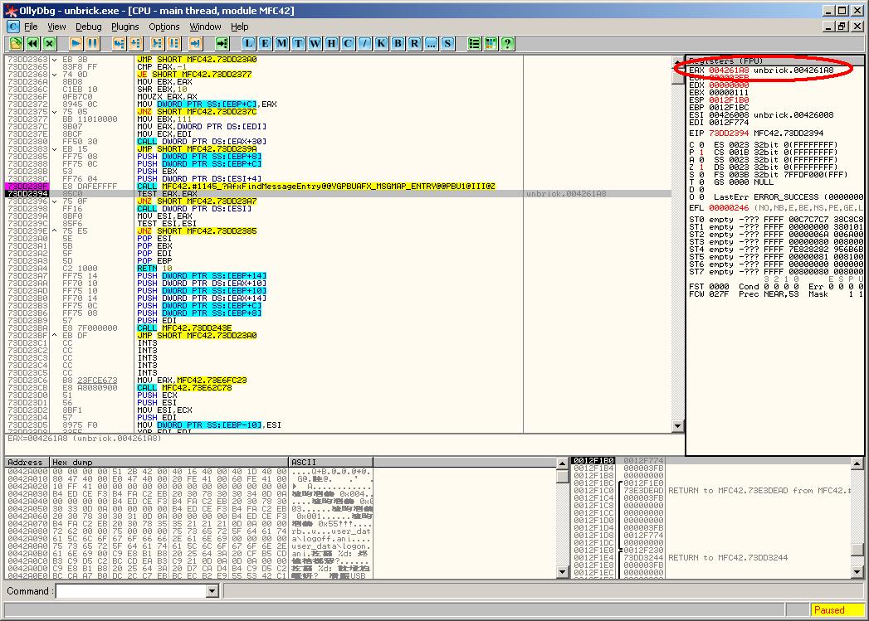Restart the program with the rewind icon

[32, 43]
